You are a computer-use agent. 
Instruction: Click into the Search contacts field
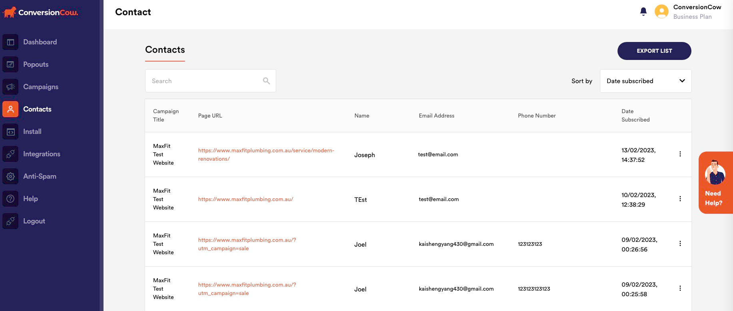211,81
